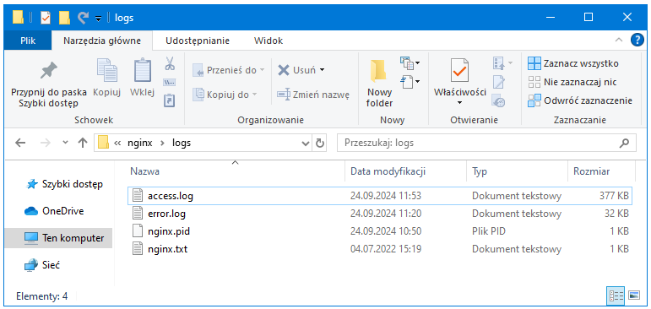Go back with the left arrow
The image size is (651, 309).
(20, 143)
